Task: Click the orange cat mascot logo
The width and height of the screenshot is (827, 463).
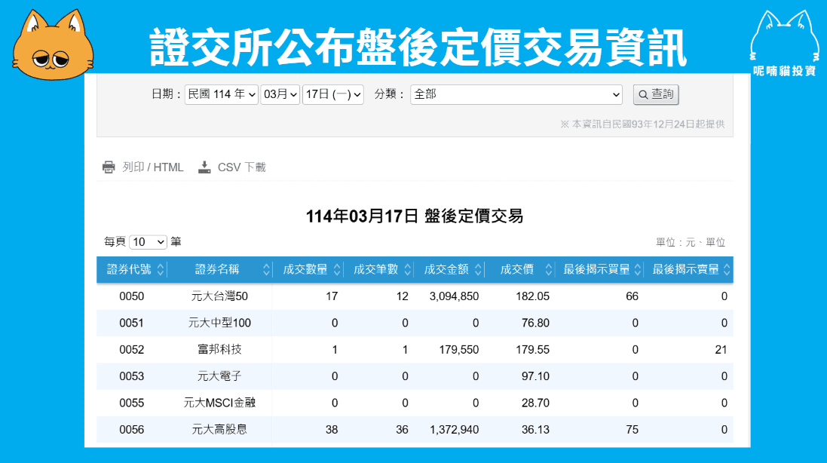Action: tap(53, 44)
